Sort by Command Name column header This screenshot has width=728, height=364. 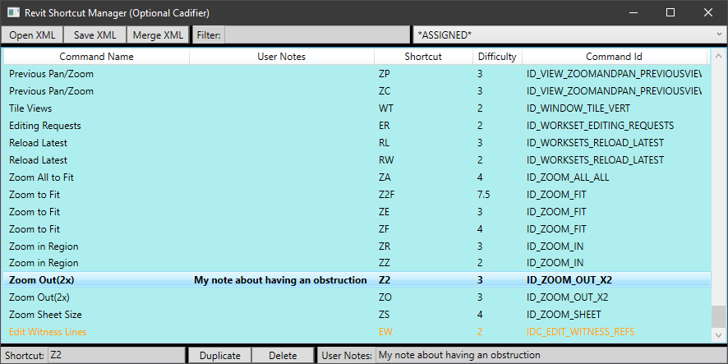tap(97, 57)
